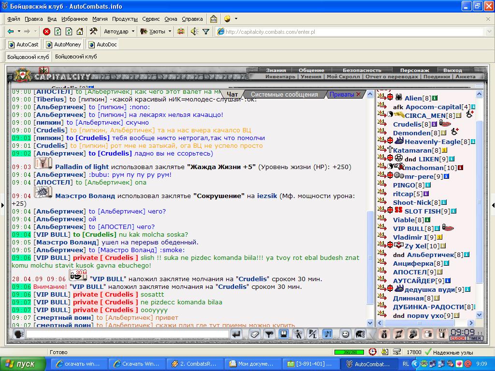Image resolution: width=495 pixels, height=371 pixels.
Task: Click the brb sign icon
Action: coord(214,19)
